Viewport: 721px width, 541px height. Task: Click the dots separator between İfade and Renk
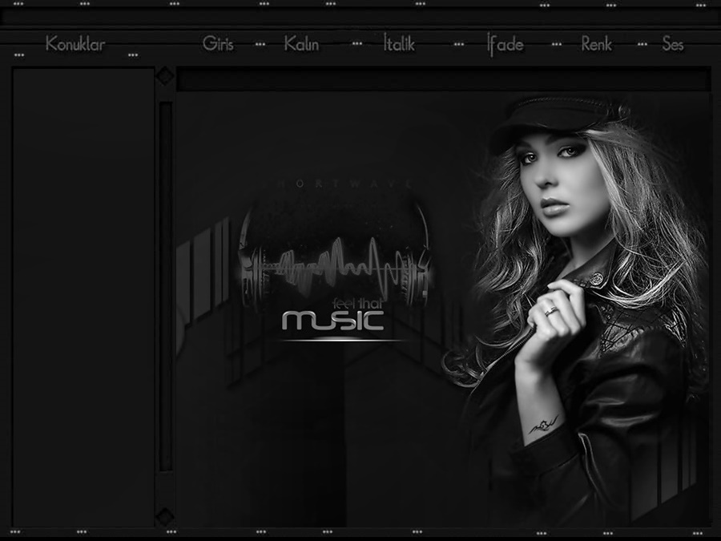click(x=557, y=45)
